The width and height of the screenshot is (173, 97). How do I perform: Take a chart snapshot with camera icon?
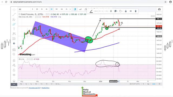coord(159,9)
